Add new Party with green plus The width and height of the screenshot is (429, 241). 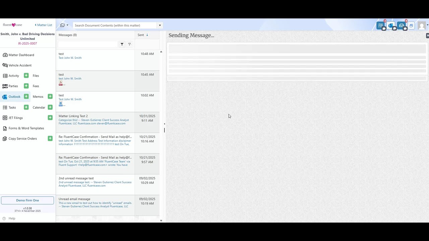[x=26, y=86]
